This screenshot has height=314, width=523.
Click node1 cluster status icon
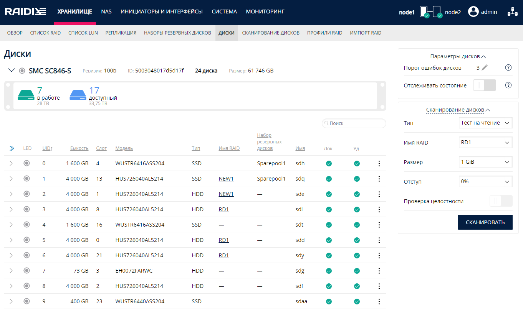click(424, 12)
